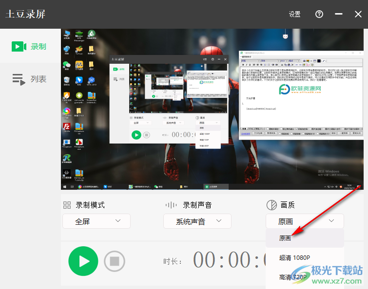This screenshot has height=289, width=368.
Task: Stop recording with the grey stop button
Action: 114,261
